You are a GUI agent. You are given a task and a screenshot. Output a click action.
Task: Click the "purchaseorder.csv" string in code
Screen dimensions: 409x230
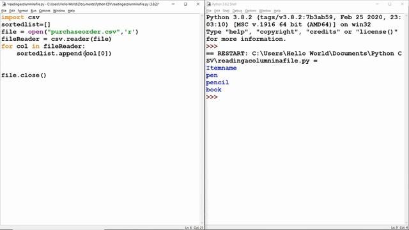coord(84,32)
